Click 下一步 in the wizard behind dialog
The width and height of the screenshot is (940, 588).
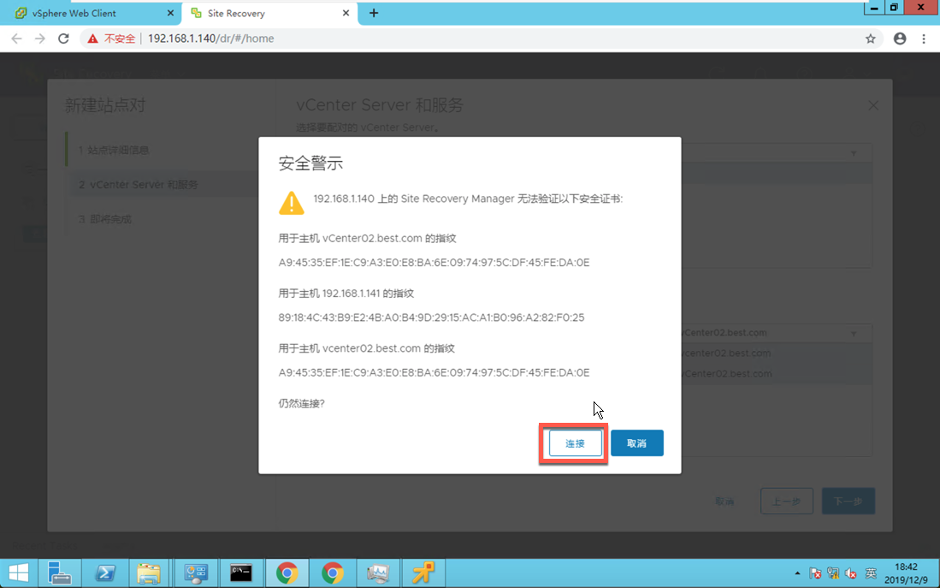(848, 501)
